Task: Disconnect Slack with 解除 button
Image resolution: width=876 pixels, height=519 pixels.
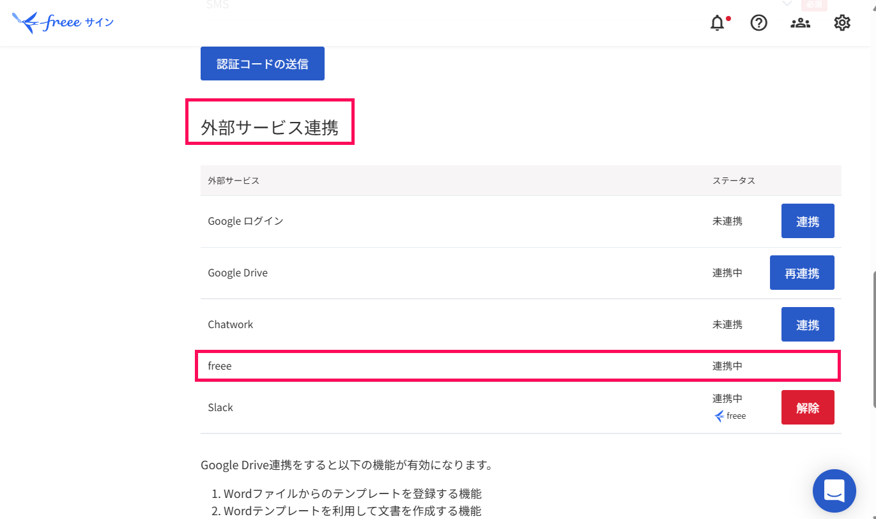Action: click(x=808, y=407)
